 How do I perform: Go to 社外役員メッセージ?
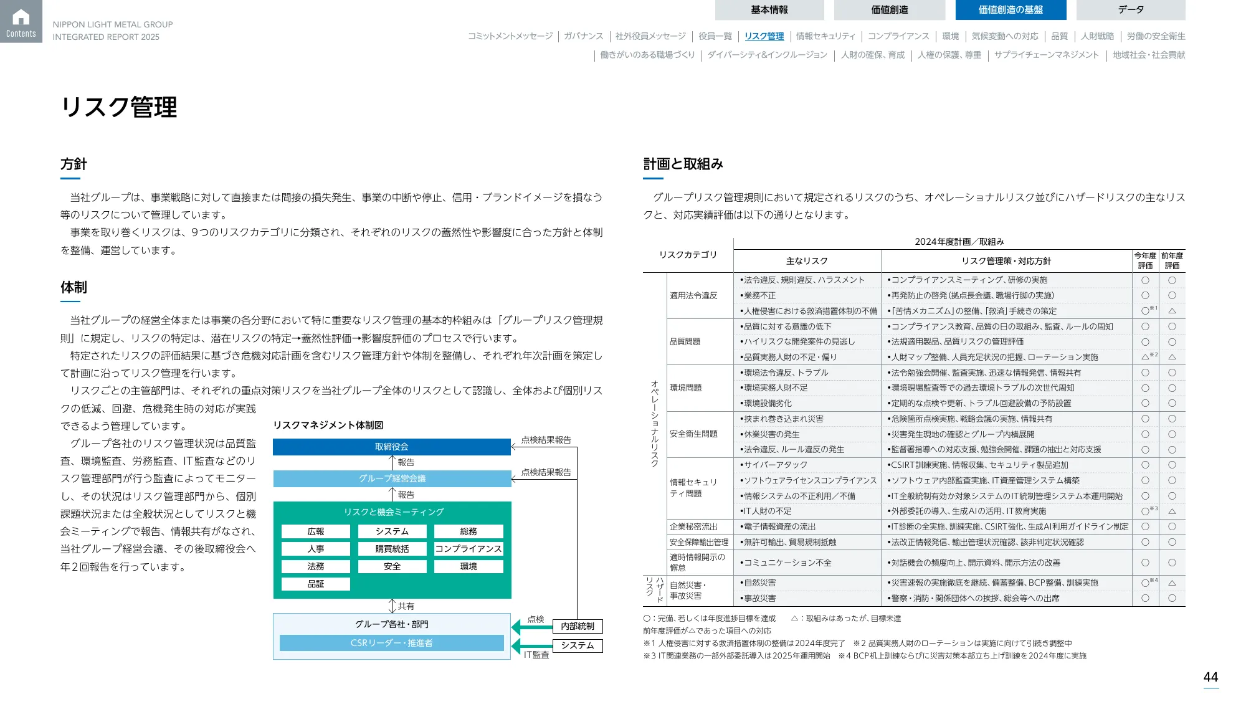[x=650, y=37]
